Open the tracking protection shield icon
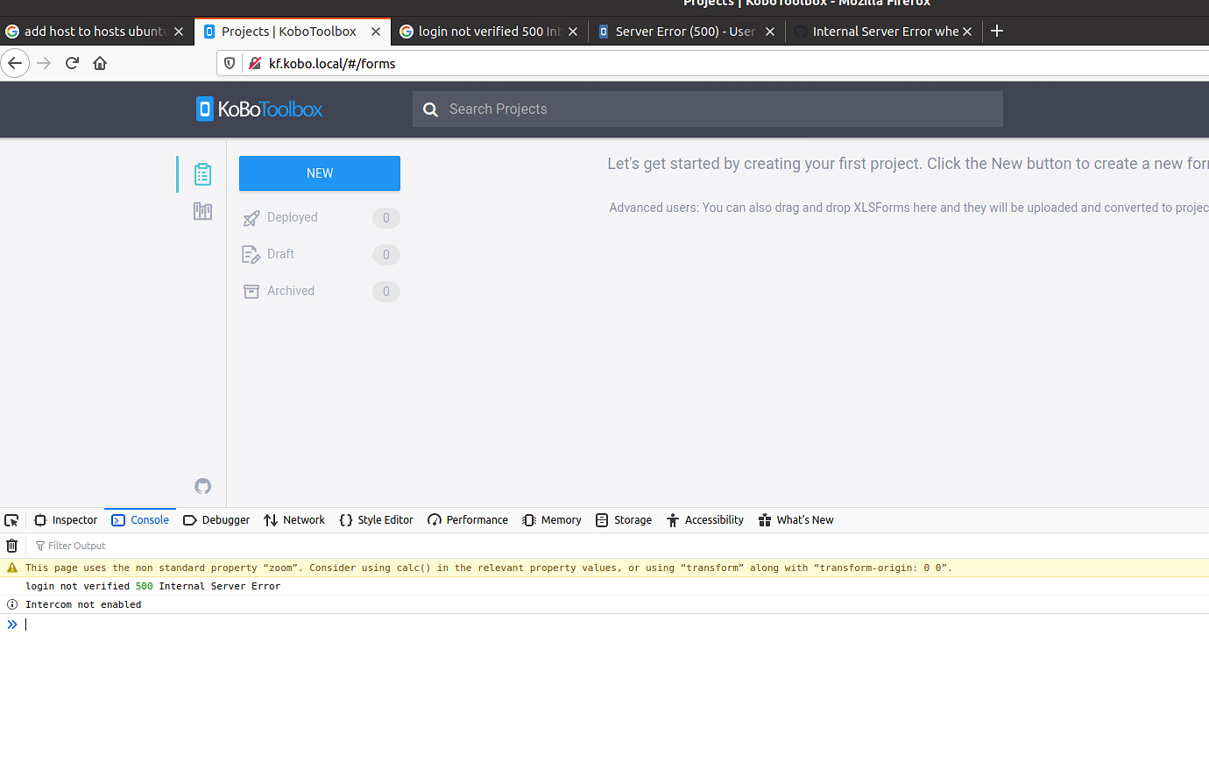The height and width of the screenshot is (783, 1209). pyautogui.click(x=229, y=63)
